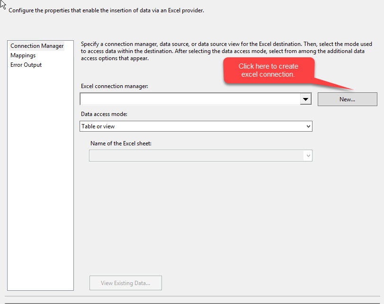Image resolution: width=384 pixels, height=304 pixels.
Task: Click the 'Specify a connection manager' description paragraph
Action: click(226, 51)
